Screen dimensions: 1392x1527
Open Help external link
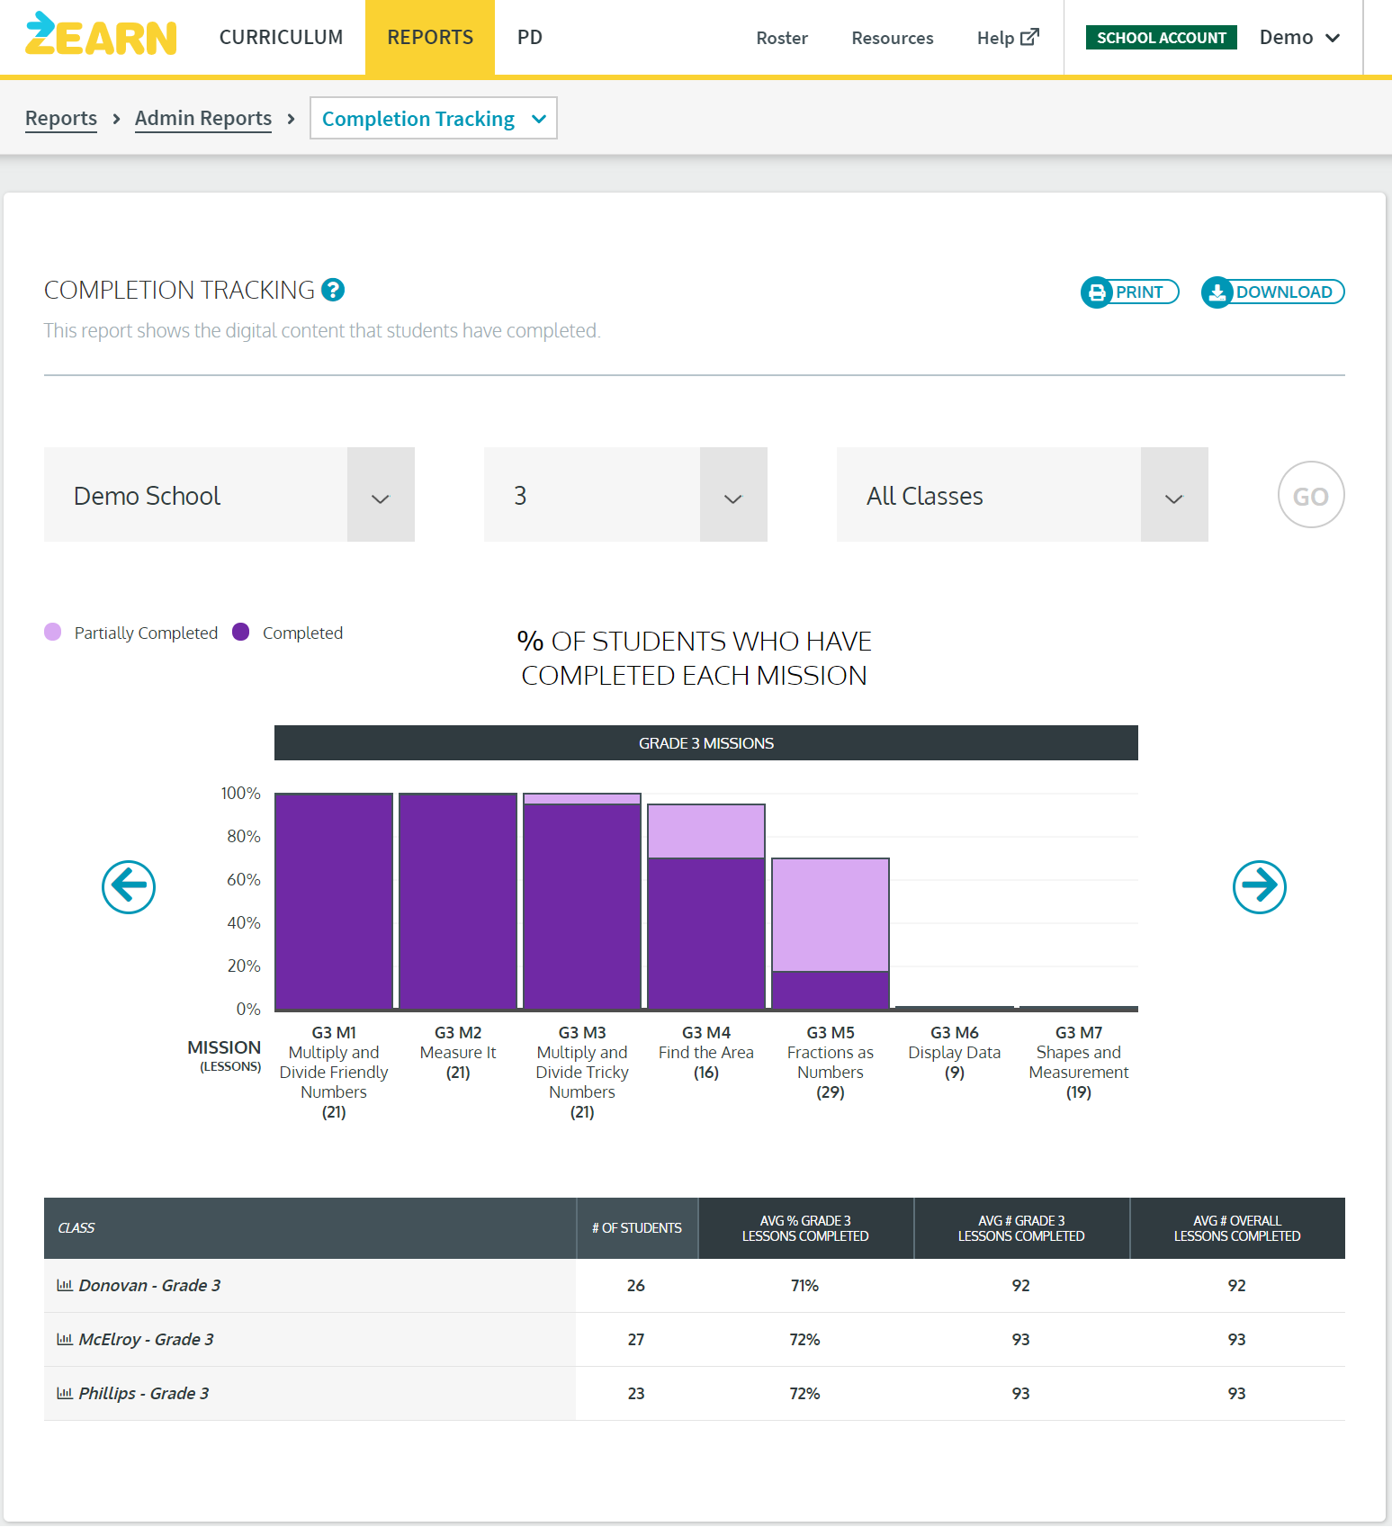pyautogui.click(x=1008, y=38)
